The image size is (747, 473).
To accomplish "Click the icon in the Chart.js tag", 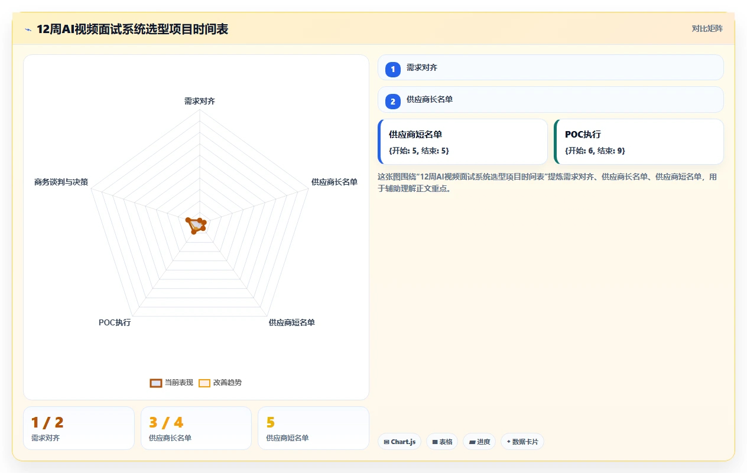I will [x=387, y=442].
